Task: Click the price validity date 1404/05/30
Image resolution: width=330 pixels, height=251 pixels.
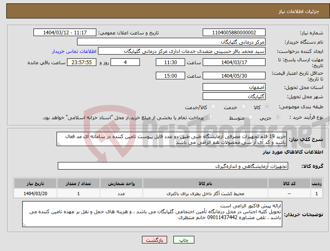Action: click(234, 76)
